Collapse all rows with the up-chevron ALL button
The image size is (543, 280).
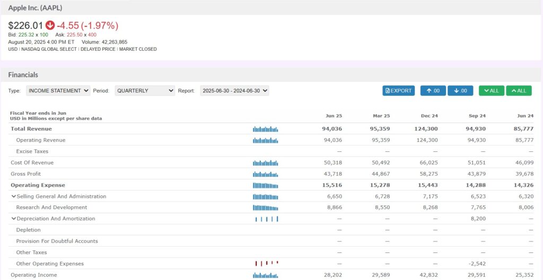coord(519,91)
